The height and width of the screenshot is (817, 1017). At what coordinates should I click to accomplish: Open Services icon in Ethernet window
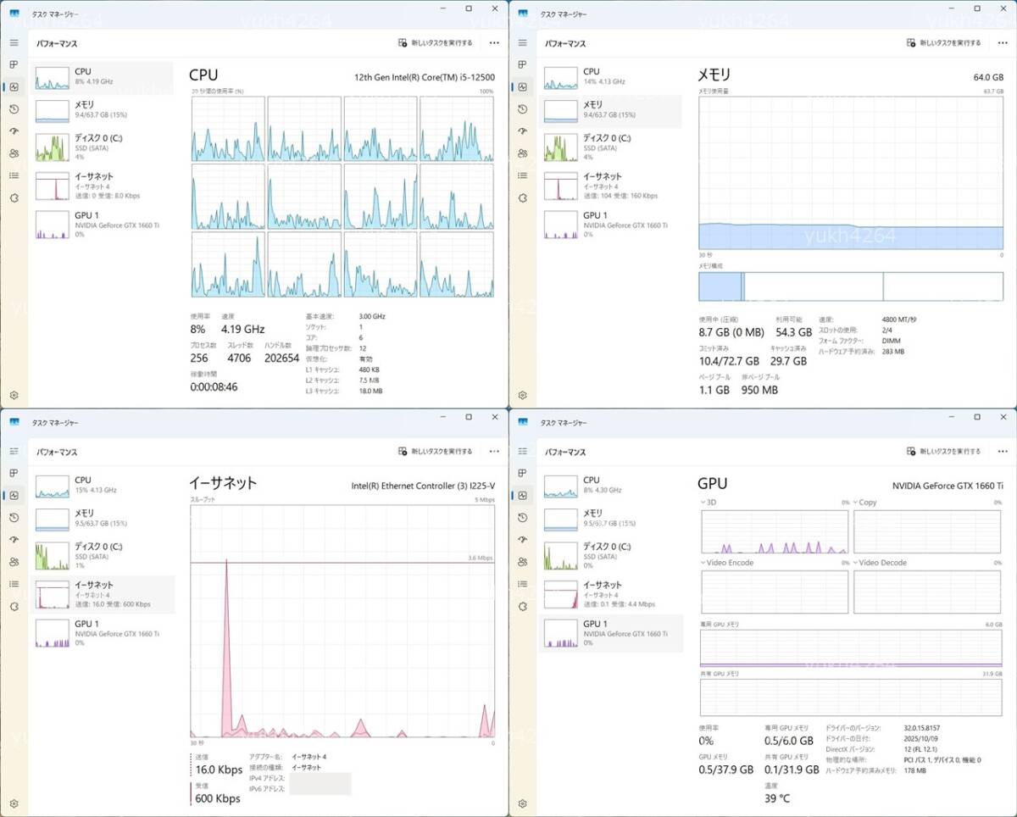(14, 606)
